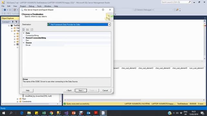
Task: Select the Keys folder in Object Explorer
Action: coord(24,99)
